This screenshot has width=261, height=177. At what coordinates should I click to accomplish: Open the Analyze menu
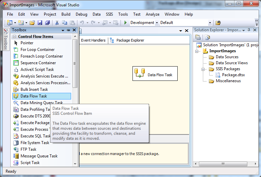click(x=153, y=14)
